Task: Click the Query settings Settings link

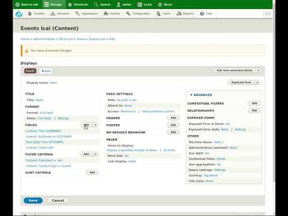Action: [x=220, y=170]
